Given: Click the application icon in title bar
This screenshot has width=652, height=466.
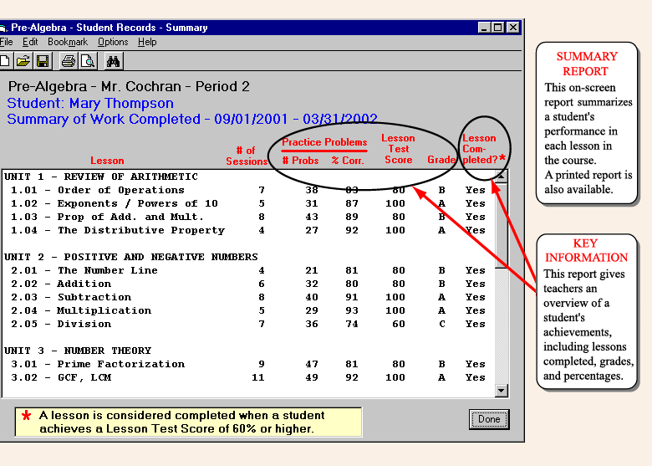Looking at the screenshot, I should pos(3,28).
